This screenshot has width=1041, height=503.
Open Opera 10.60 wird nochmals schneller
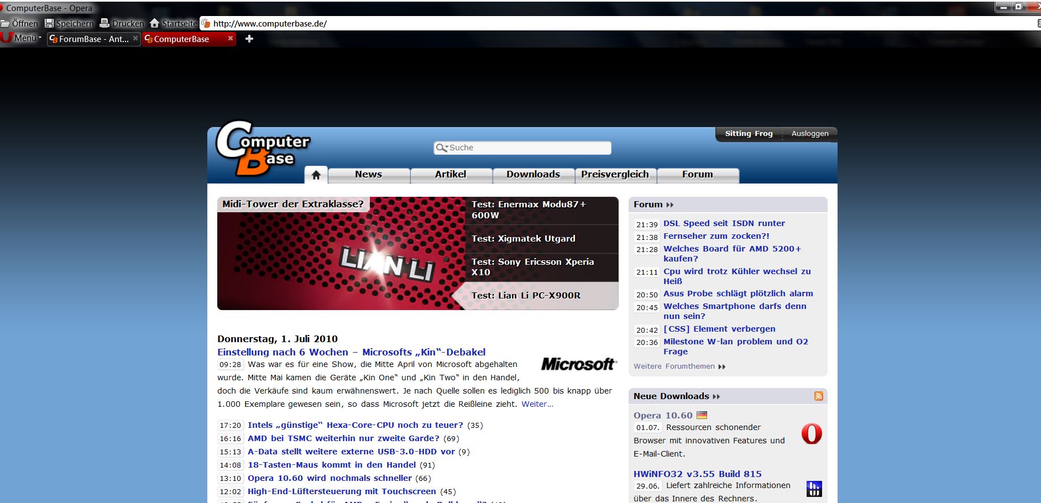pos(329,478)
